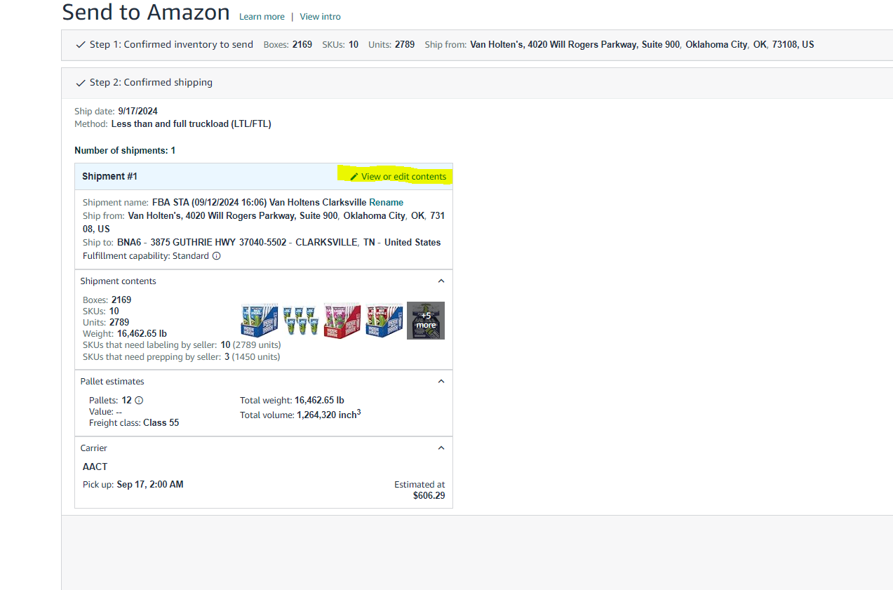Select estimated cost $606.29

tap(429, 496)
